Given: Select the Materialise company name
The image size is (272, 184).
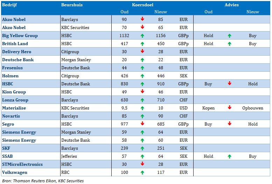Looking at the screenshot, I should [14, 108].
